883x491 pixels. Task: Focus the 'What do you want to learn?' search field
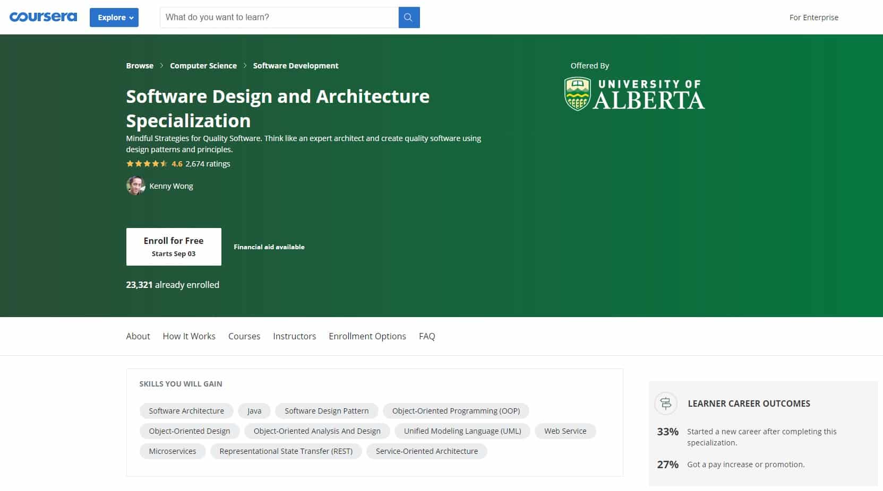coord(279,17)
